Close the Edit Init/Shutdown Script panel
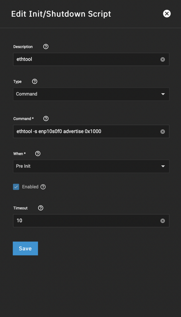 167,14
